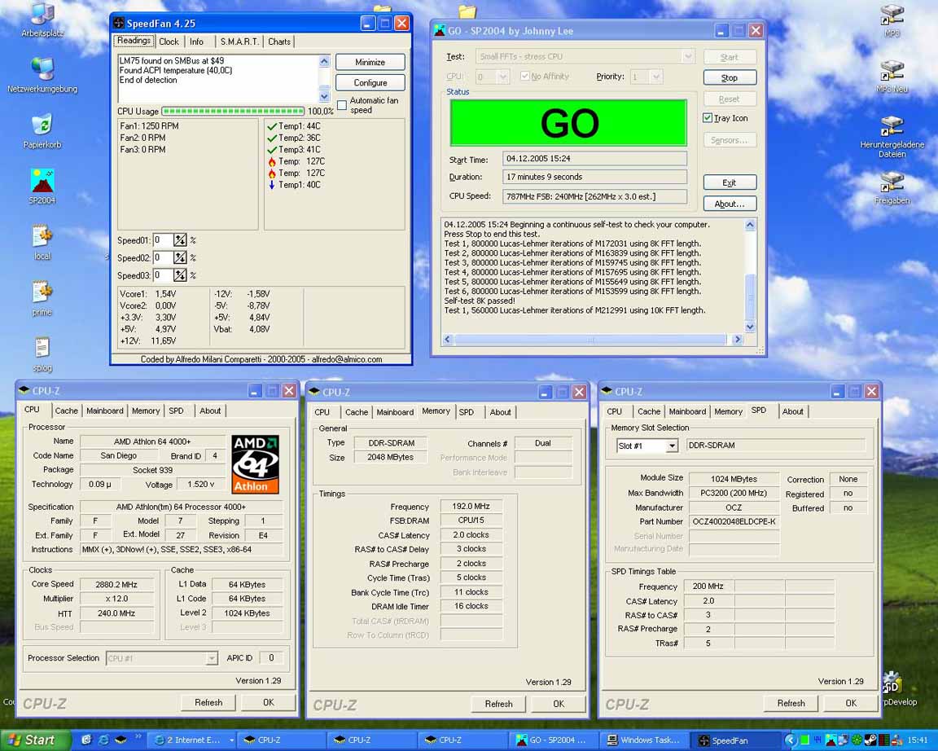Open the MP3 network drive shortcut
The image size is (938, 751).
coord(892,20)
